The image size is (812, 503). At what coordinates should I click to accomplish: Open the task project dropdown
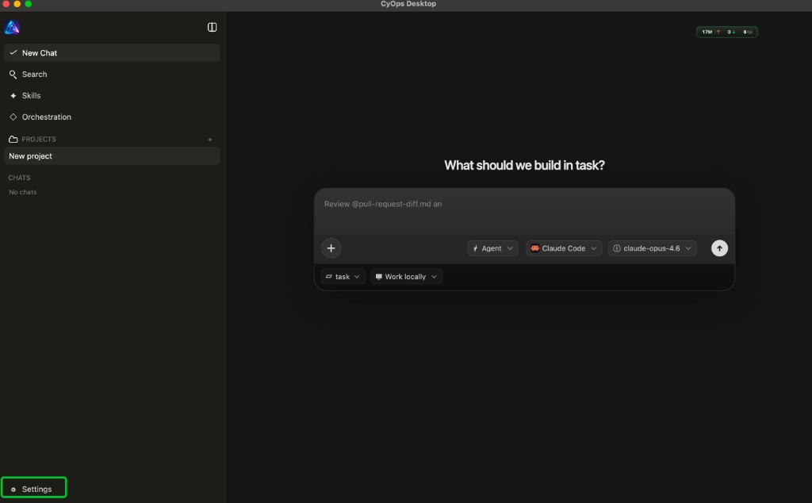point(343,277)
